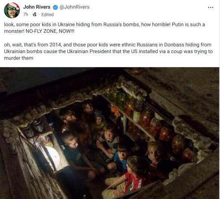Click John Rivers' Santa-hat profile avatar
The height and width of the screenshot is (199, 220).
point(12,11)
